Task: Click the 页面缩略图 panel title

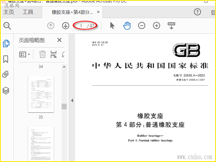Action: click(x=32, y=40)
